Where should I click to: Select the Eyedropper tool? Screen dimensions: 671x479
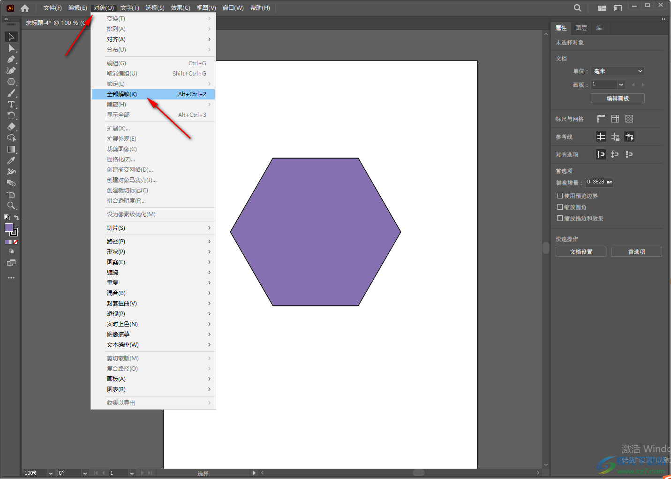(x=11, y=160)
